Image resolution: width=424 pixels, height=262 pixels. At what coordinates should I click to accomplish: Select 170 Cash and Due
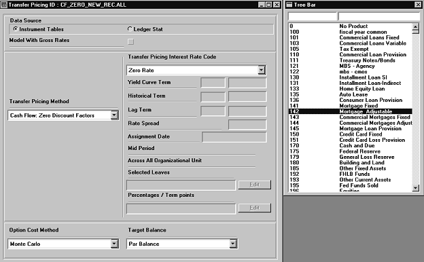(x=351, y=145)
